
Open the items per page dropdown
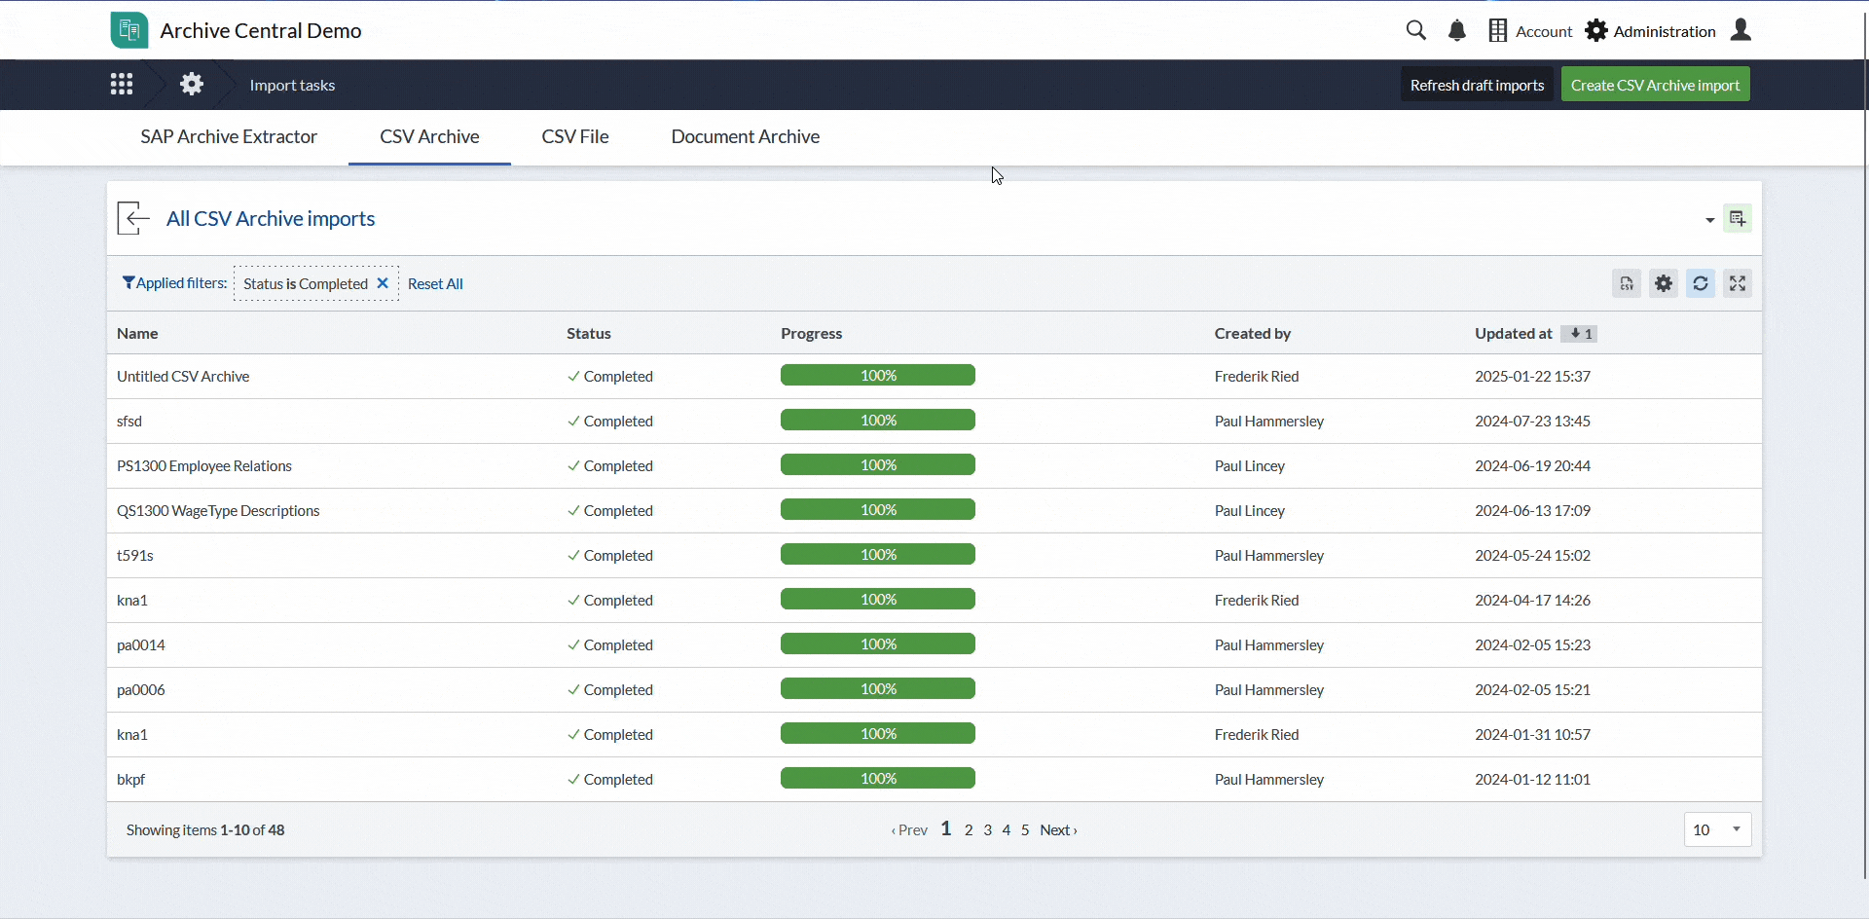[x=1718, y=829]
